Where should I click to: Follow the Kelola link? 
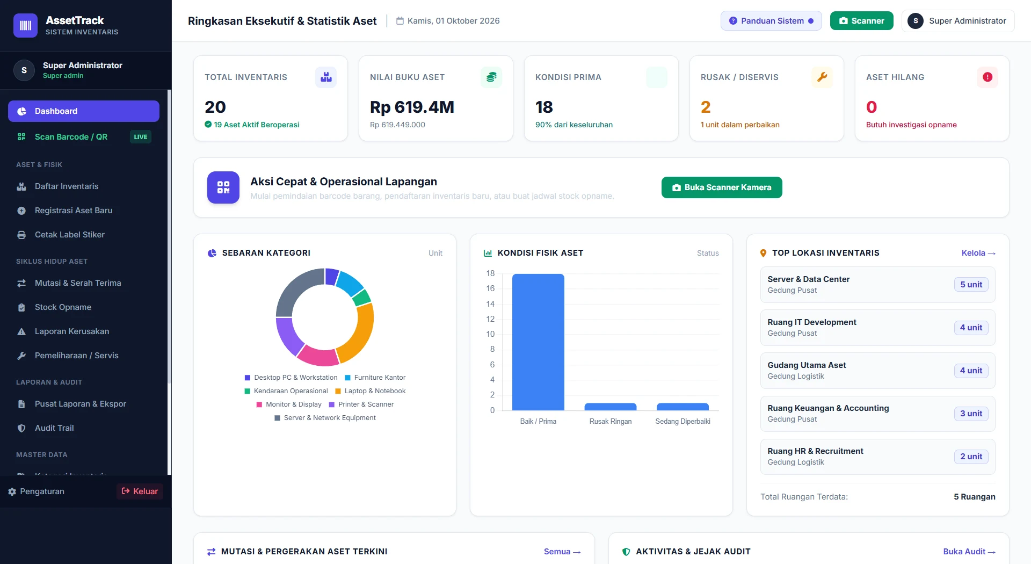978,253
